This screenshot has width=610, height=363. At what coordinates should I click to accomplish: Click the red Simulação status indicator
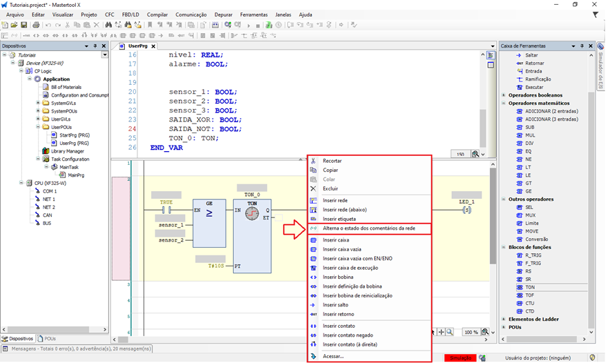pyautogui.click(x=460, y=357)
